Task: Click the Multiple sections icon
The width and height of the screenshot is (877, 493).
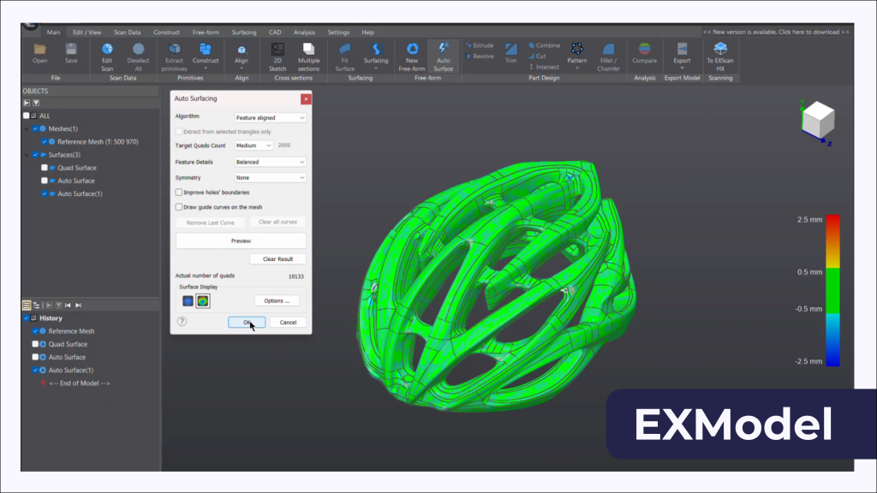Action: point(308,50)
